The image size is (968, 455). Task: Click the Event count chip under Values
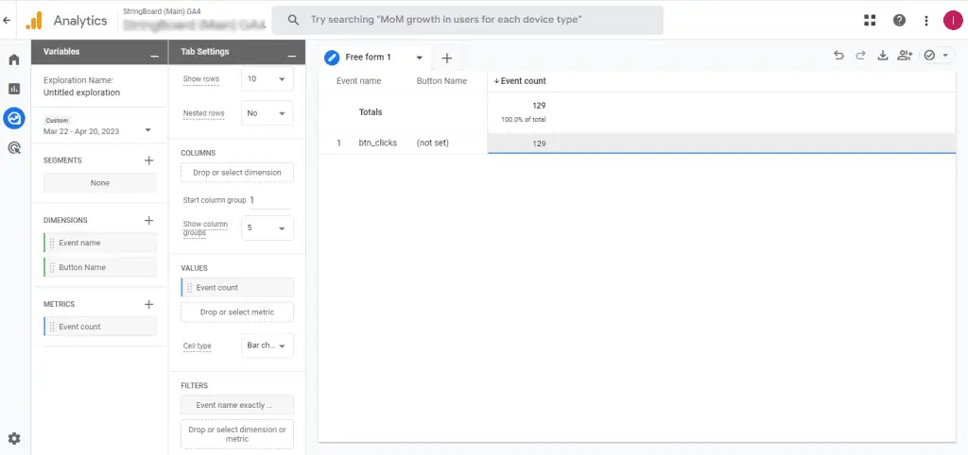pos(237,287)
